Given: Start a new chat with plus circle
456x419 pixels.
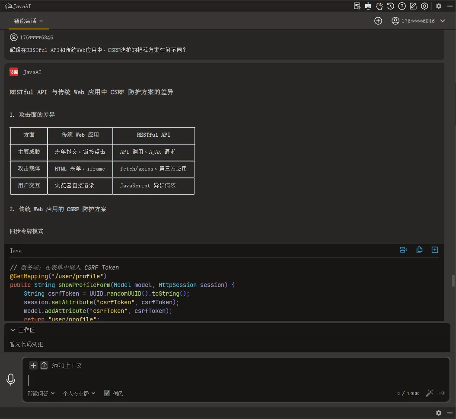Looking at the screenshot, I should pos(378,21).
